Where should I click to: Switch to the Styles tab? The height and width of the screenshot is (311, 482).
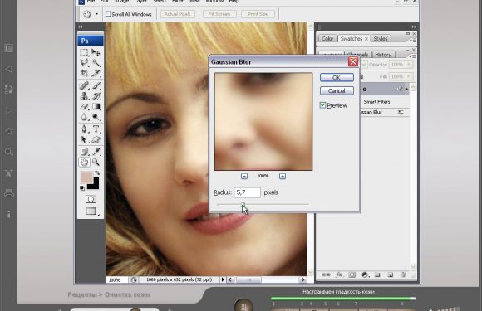click(381, 39)
